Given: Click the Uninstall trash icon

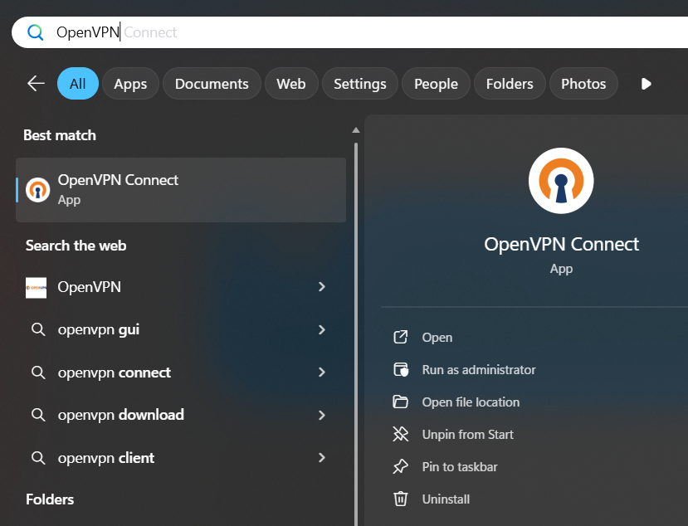Looking at the screenshot, I should coord(400,499).
